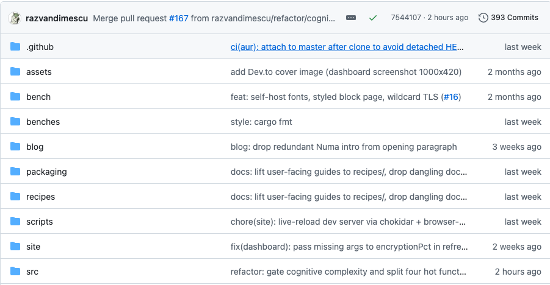The height and width of the screenshot is (285, 550).
Task: Click '2 hours ago' beside commit hash
Action: [x=448, y=18]
